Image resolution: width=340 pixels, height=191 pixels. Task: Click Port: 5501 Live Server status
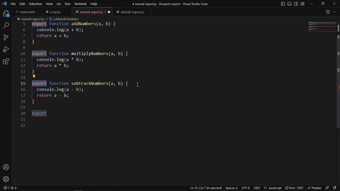click(x=294, y=188)
